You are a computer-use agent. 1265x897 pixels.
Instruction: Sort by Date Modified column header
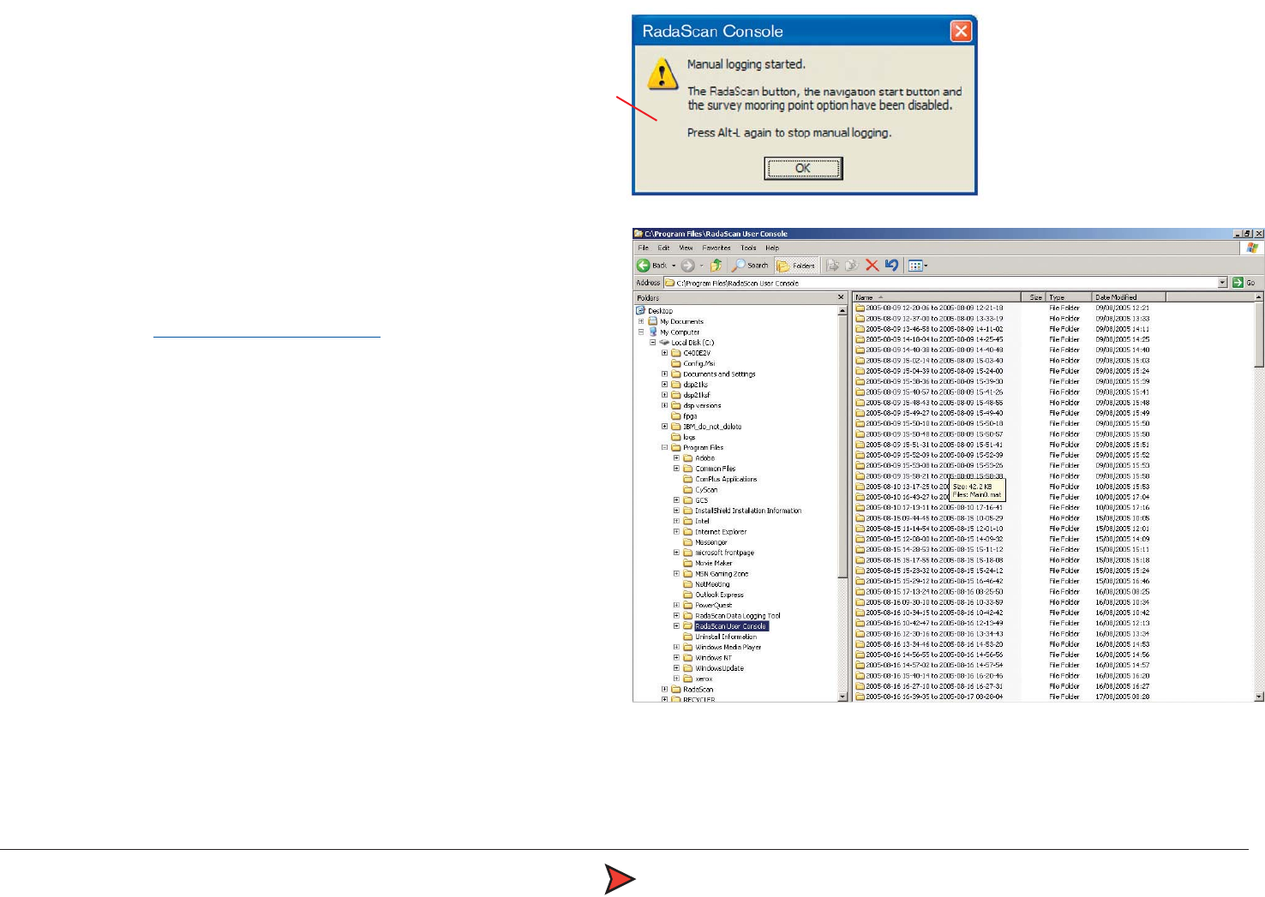click(x=1128, y=297)
